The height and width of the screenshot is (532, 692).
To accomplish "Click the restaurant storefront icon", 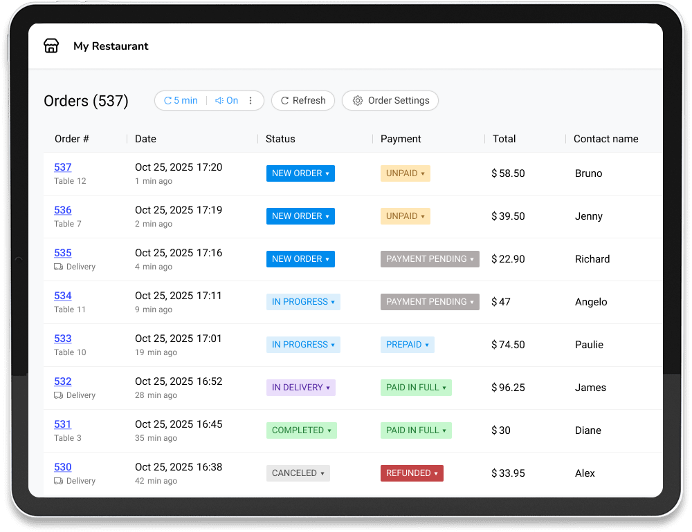I will click(51, 46).
